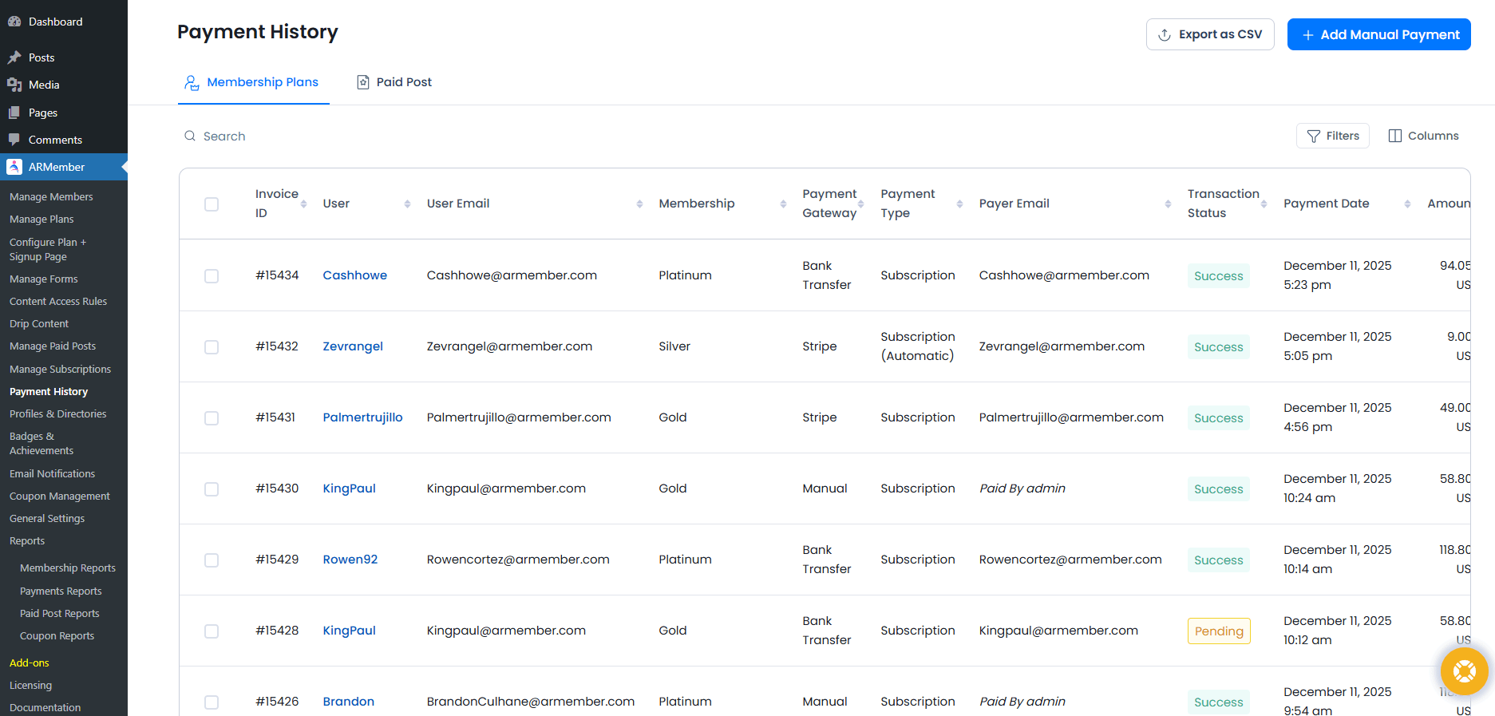
Task: Open Email Notifications menu item
Action: tap(52, 473)
